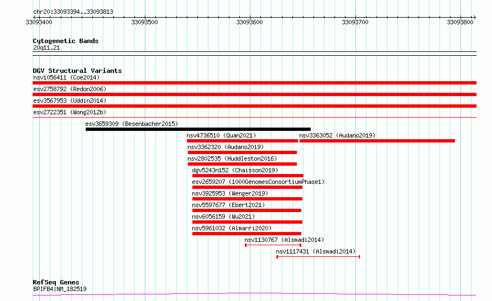Click the red bar under nsv6056159
The width and height of the screenshot is (492, 301).
pyautogui.click(x=247, y=222)
